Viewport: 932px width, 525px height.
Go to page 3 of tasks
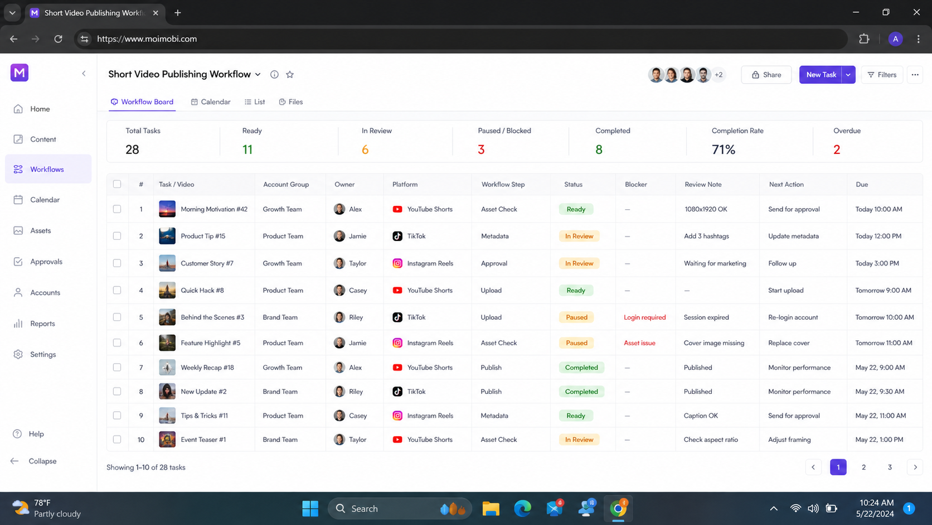[x=890, y=467]
